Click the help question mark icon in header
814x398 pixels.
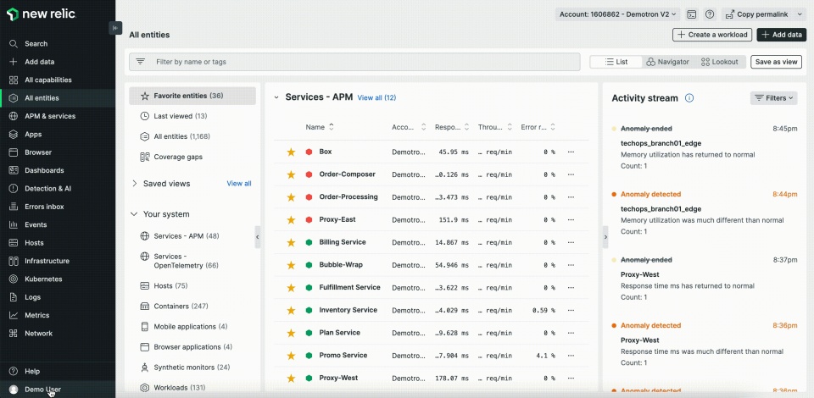[x=710, y=14]
